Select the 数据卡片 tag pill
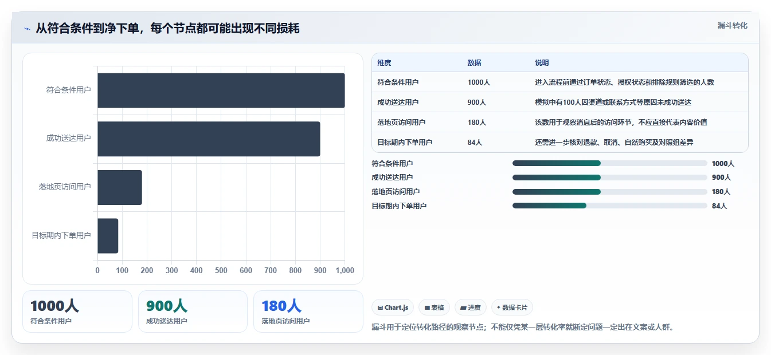 click(511, 307)
